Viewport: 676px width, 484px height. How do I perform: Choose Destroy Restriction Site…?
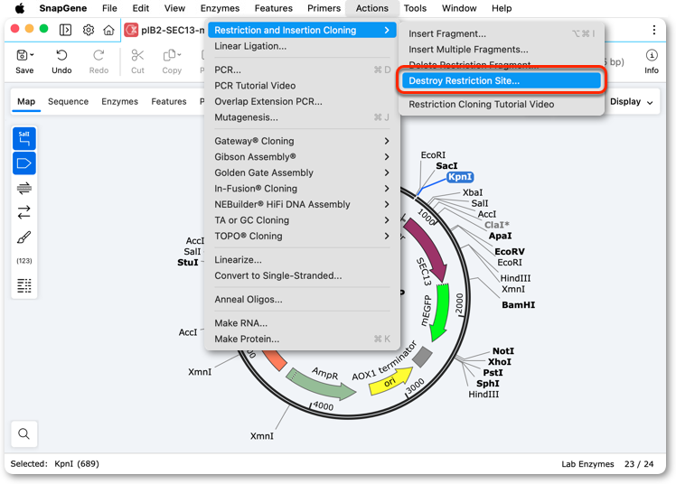click(502, 81)
